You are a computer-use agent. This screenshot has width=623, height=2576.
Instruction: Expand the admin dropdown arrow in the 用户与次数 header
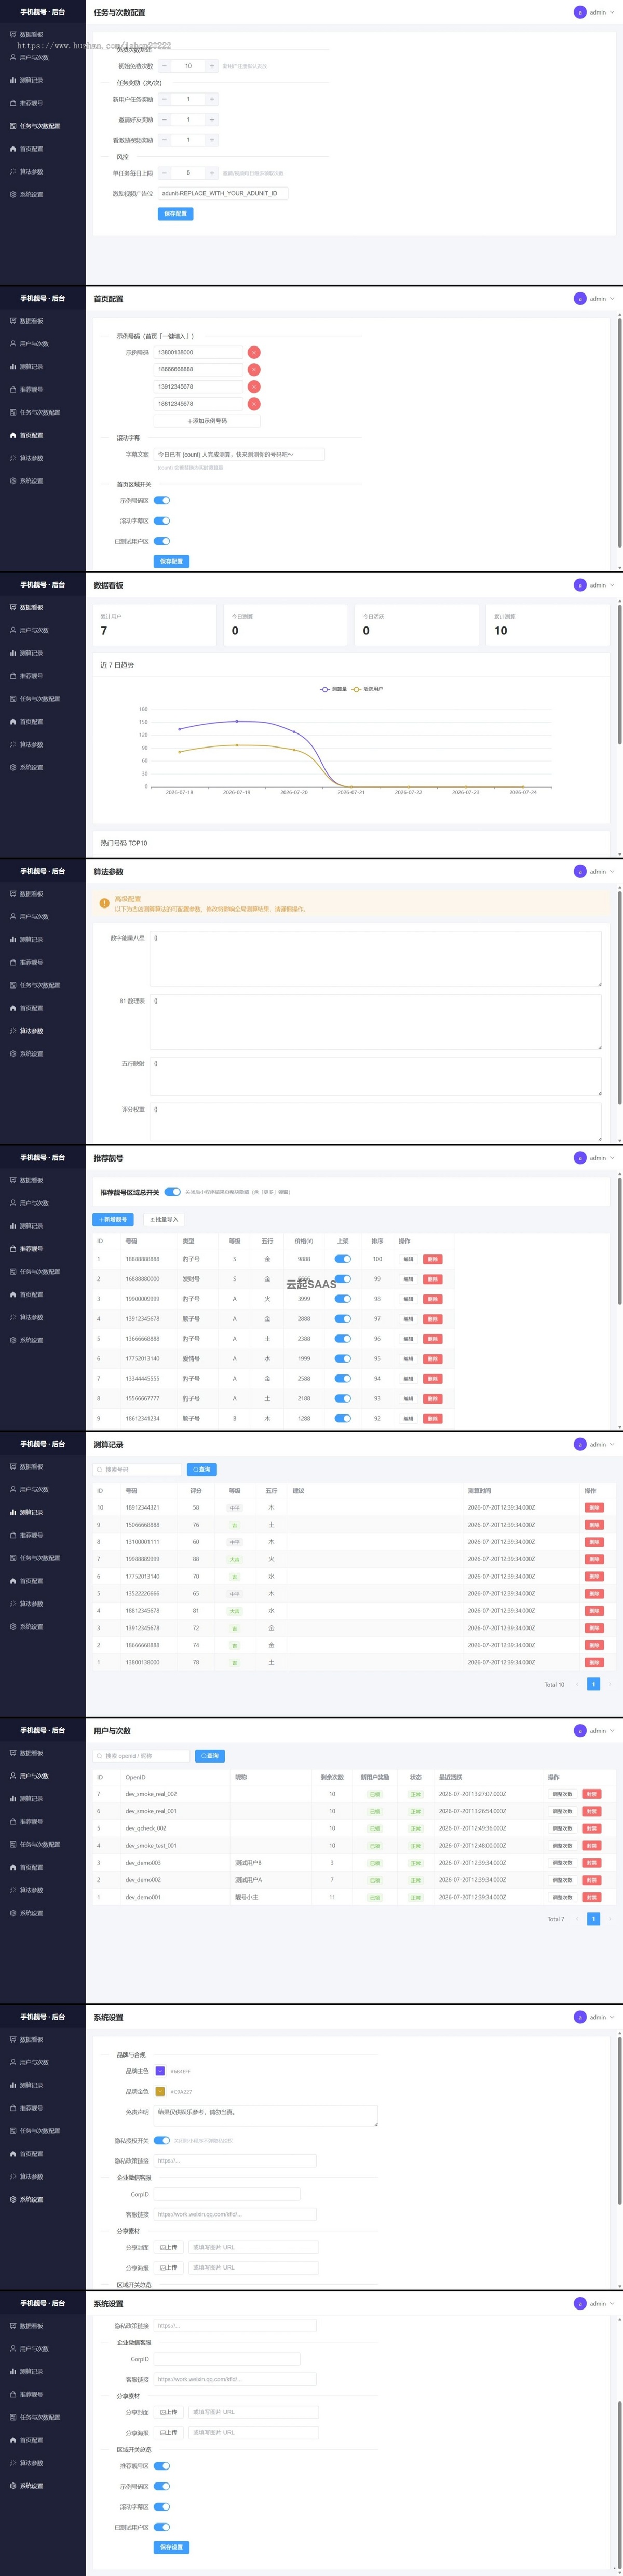(x=612, y=1731)
